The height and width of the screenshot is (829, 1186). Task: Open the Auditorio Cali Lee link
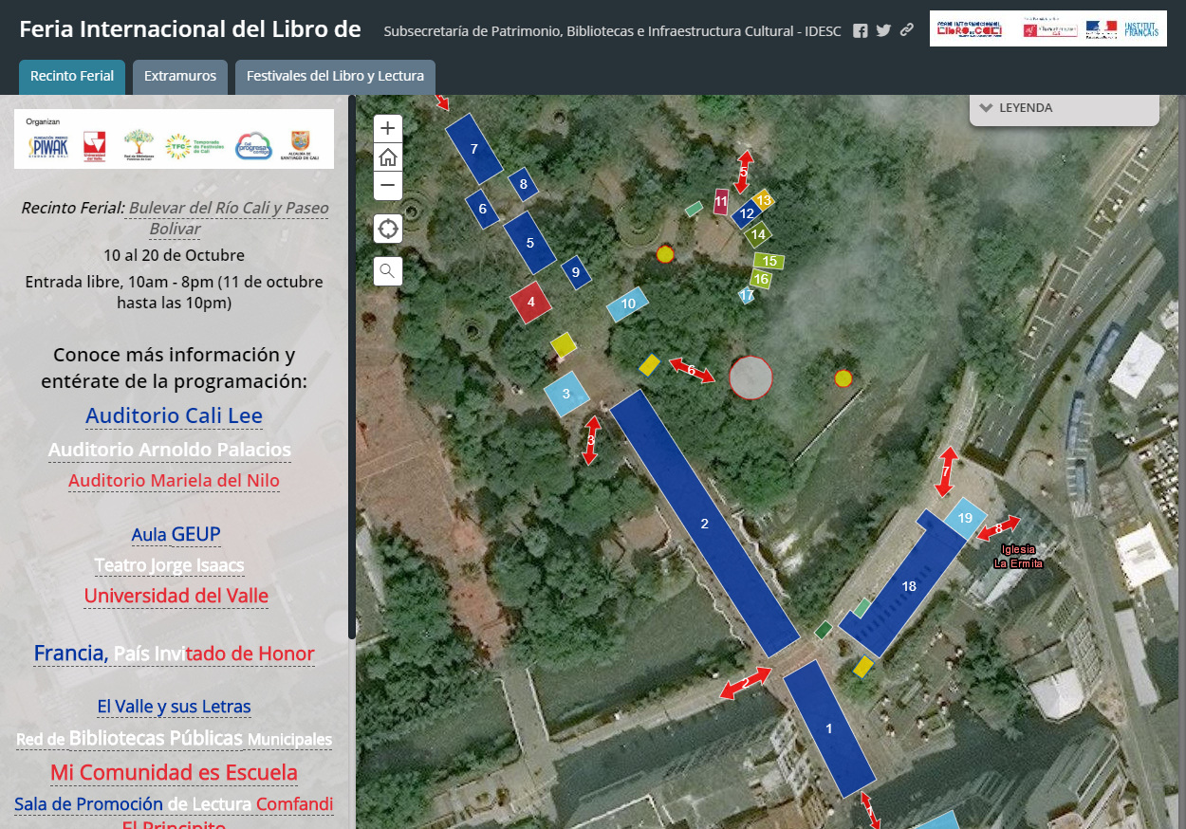click(174, 415)
